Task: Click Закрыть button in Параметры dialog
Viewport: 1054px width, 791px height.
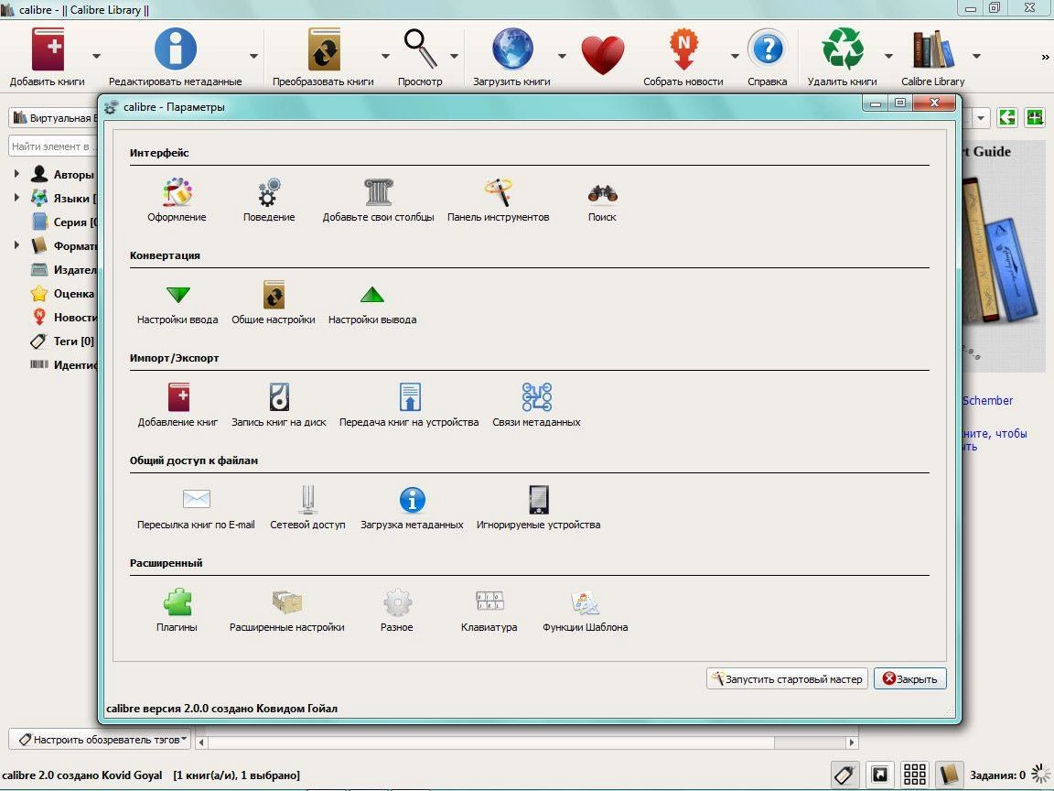Action: point(910,678)
